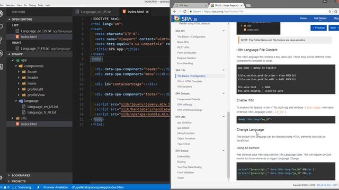Open the Home link in the site header
Image resolution: width=339 pixels, height=190 pixels.
click(304, 18)
